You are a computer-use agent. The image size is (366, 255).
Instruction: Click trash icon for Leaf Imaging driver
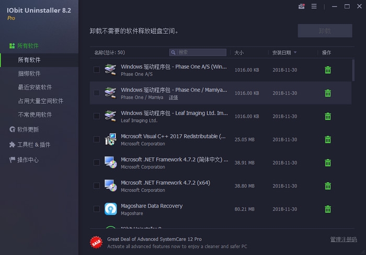tap(328, 116)
